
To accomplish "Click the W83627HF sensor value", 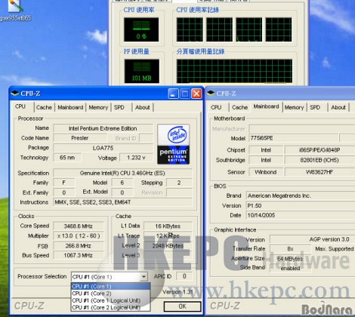I will (x=319, y=172).
